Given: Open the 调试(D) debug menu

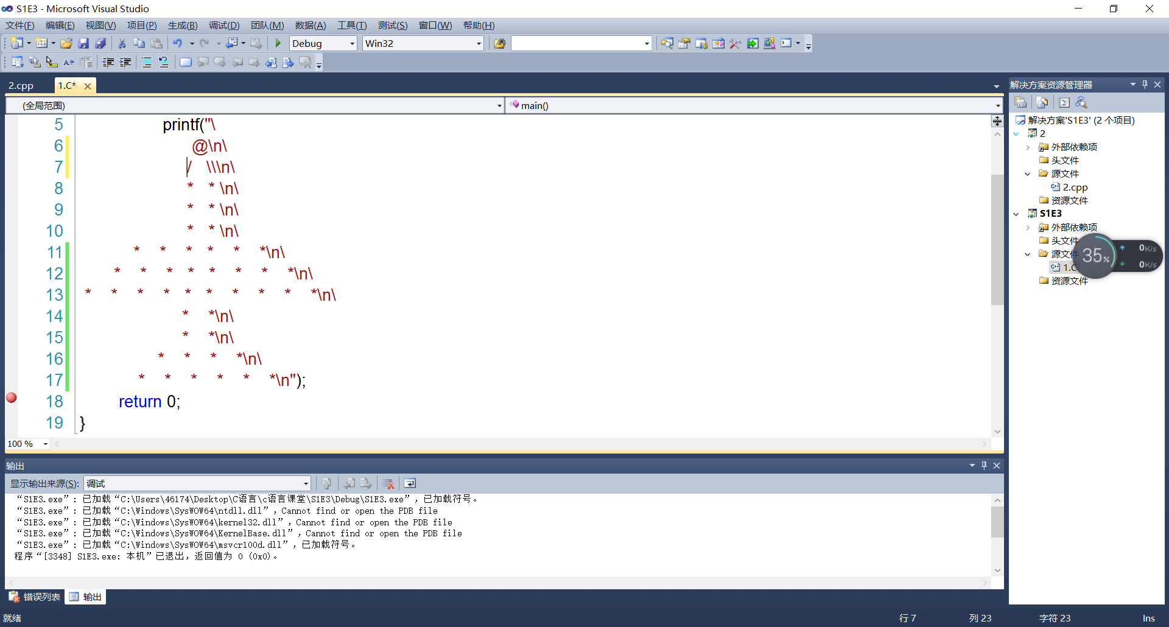Looking at the screenshot, I should (224, 26).
